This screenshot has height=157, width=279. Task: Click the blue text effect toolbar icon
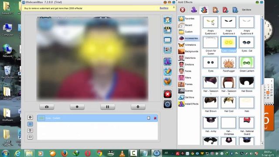[235, 10]
